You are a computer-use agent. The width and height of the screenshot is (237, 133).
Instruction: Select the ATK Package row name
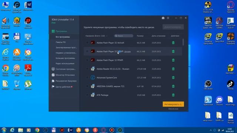[102, 95]
